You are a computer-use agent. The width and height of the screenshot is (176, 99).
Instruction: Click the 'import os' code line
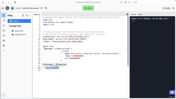point(48,20)
